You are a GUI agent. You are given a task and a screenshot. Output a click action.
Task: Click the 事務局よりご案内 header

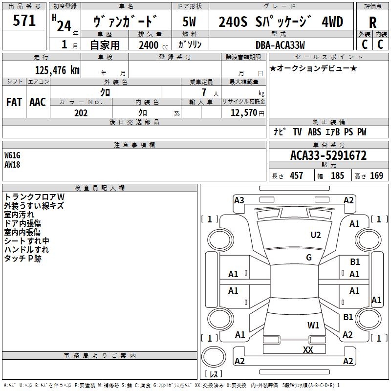100,356
